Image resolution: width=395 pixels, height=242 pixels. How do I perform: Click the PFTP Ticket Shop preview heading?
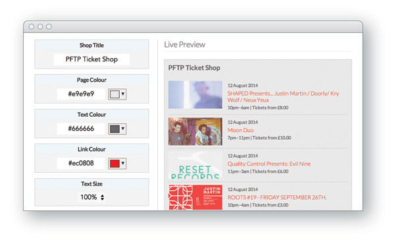click(x=194, y=68)
